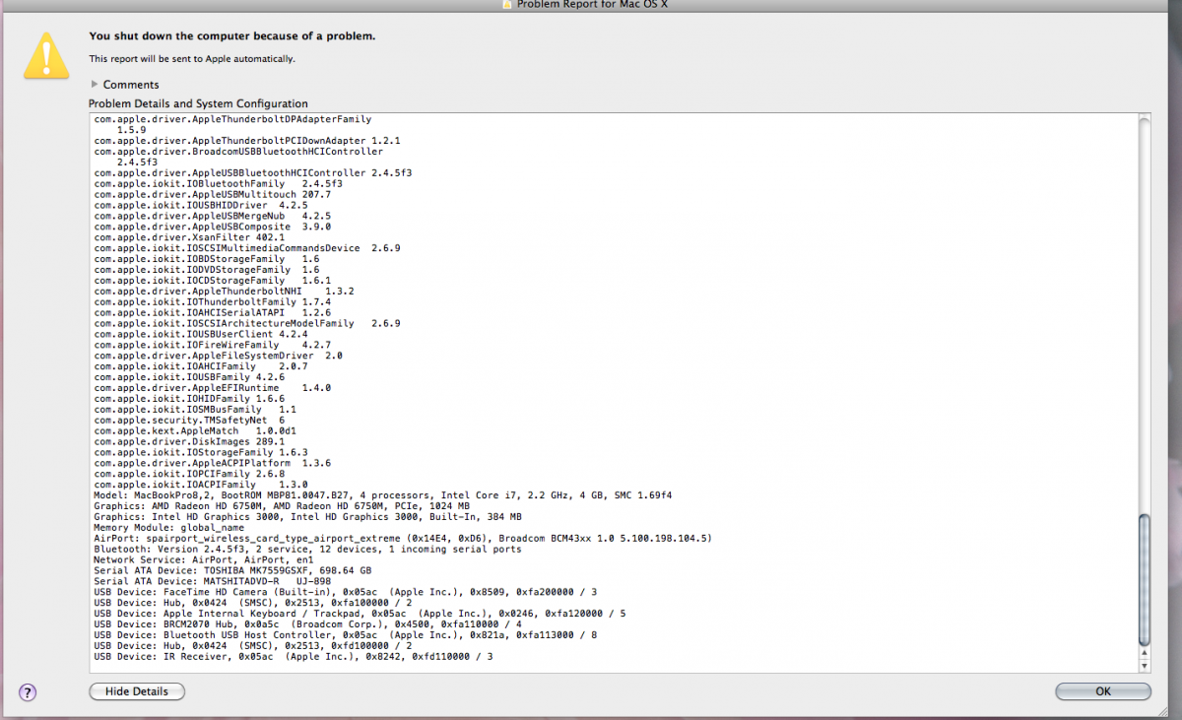Click 'This report will be sent to Apple automatically.'
Image resolution: width=1182 pixels, height=720 pixels.
[x=192, y=59]
